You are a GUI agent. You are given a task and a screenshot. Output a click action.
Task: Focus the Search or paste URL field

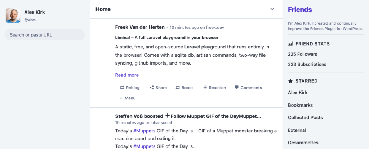coord(45,35)
